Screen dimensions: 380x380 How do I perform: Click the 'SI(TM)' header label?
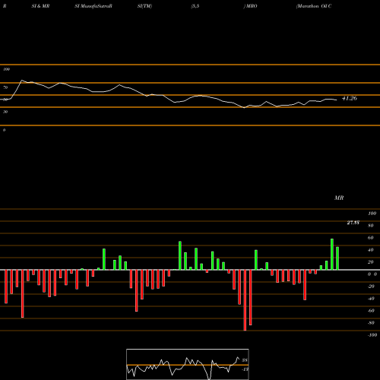[144, 6]
